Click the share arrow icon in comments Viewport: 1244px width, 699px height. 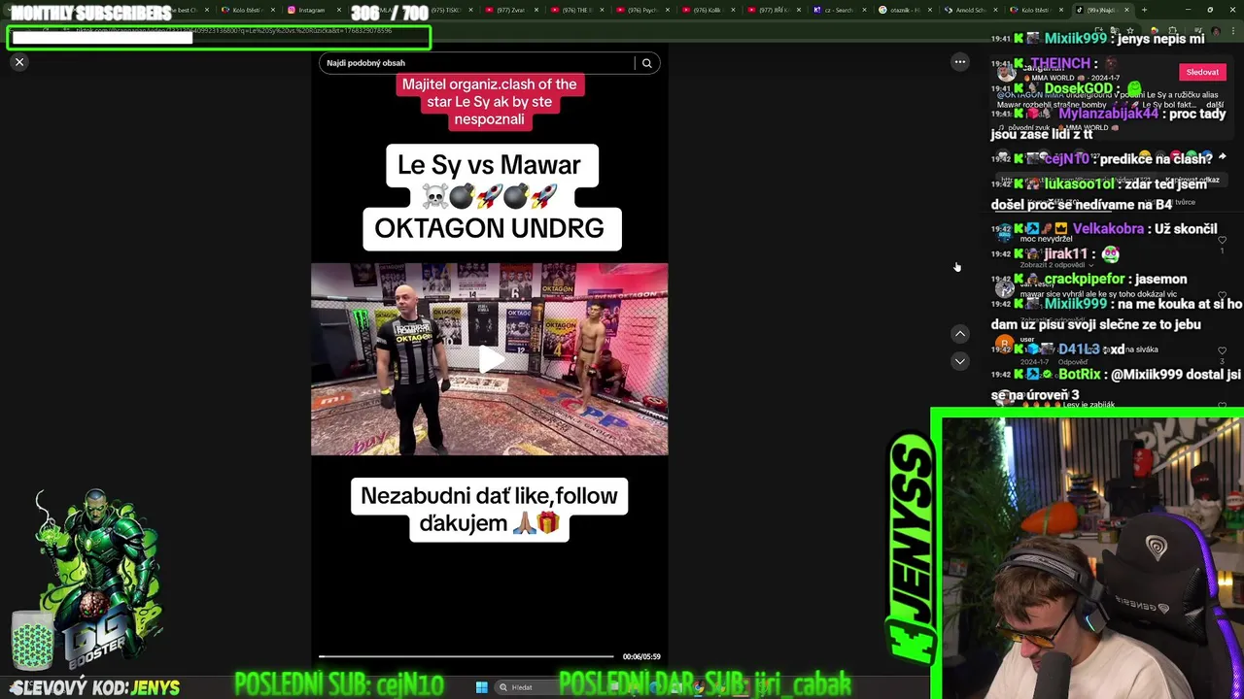[1222, 157]
